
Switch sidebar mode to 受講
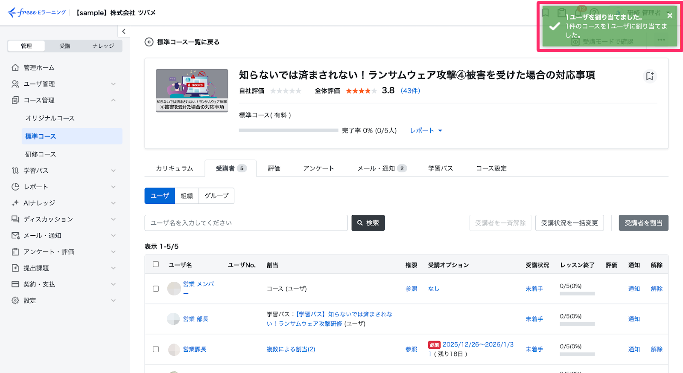tap(65, 46)
